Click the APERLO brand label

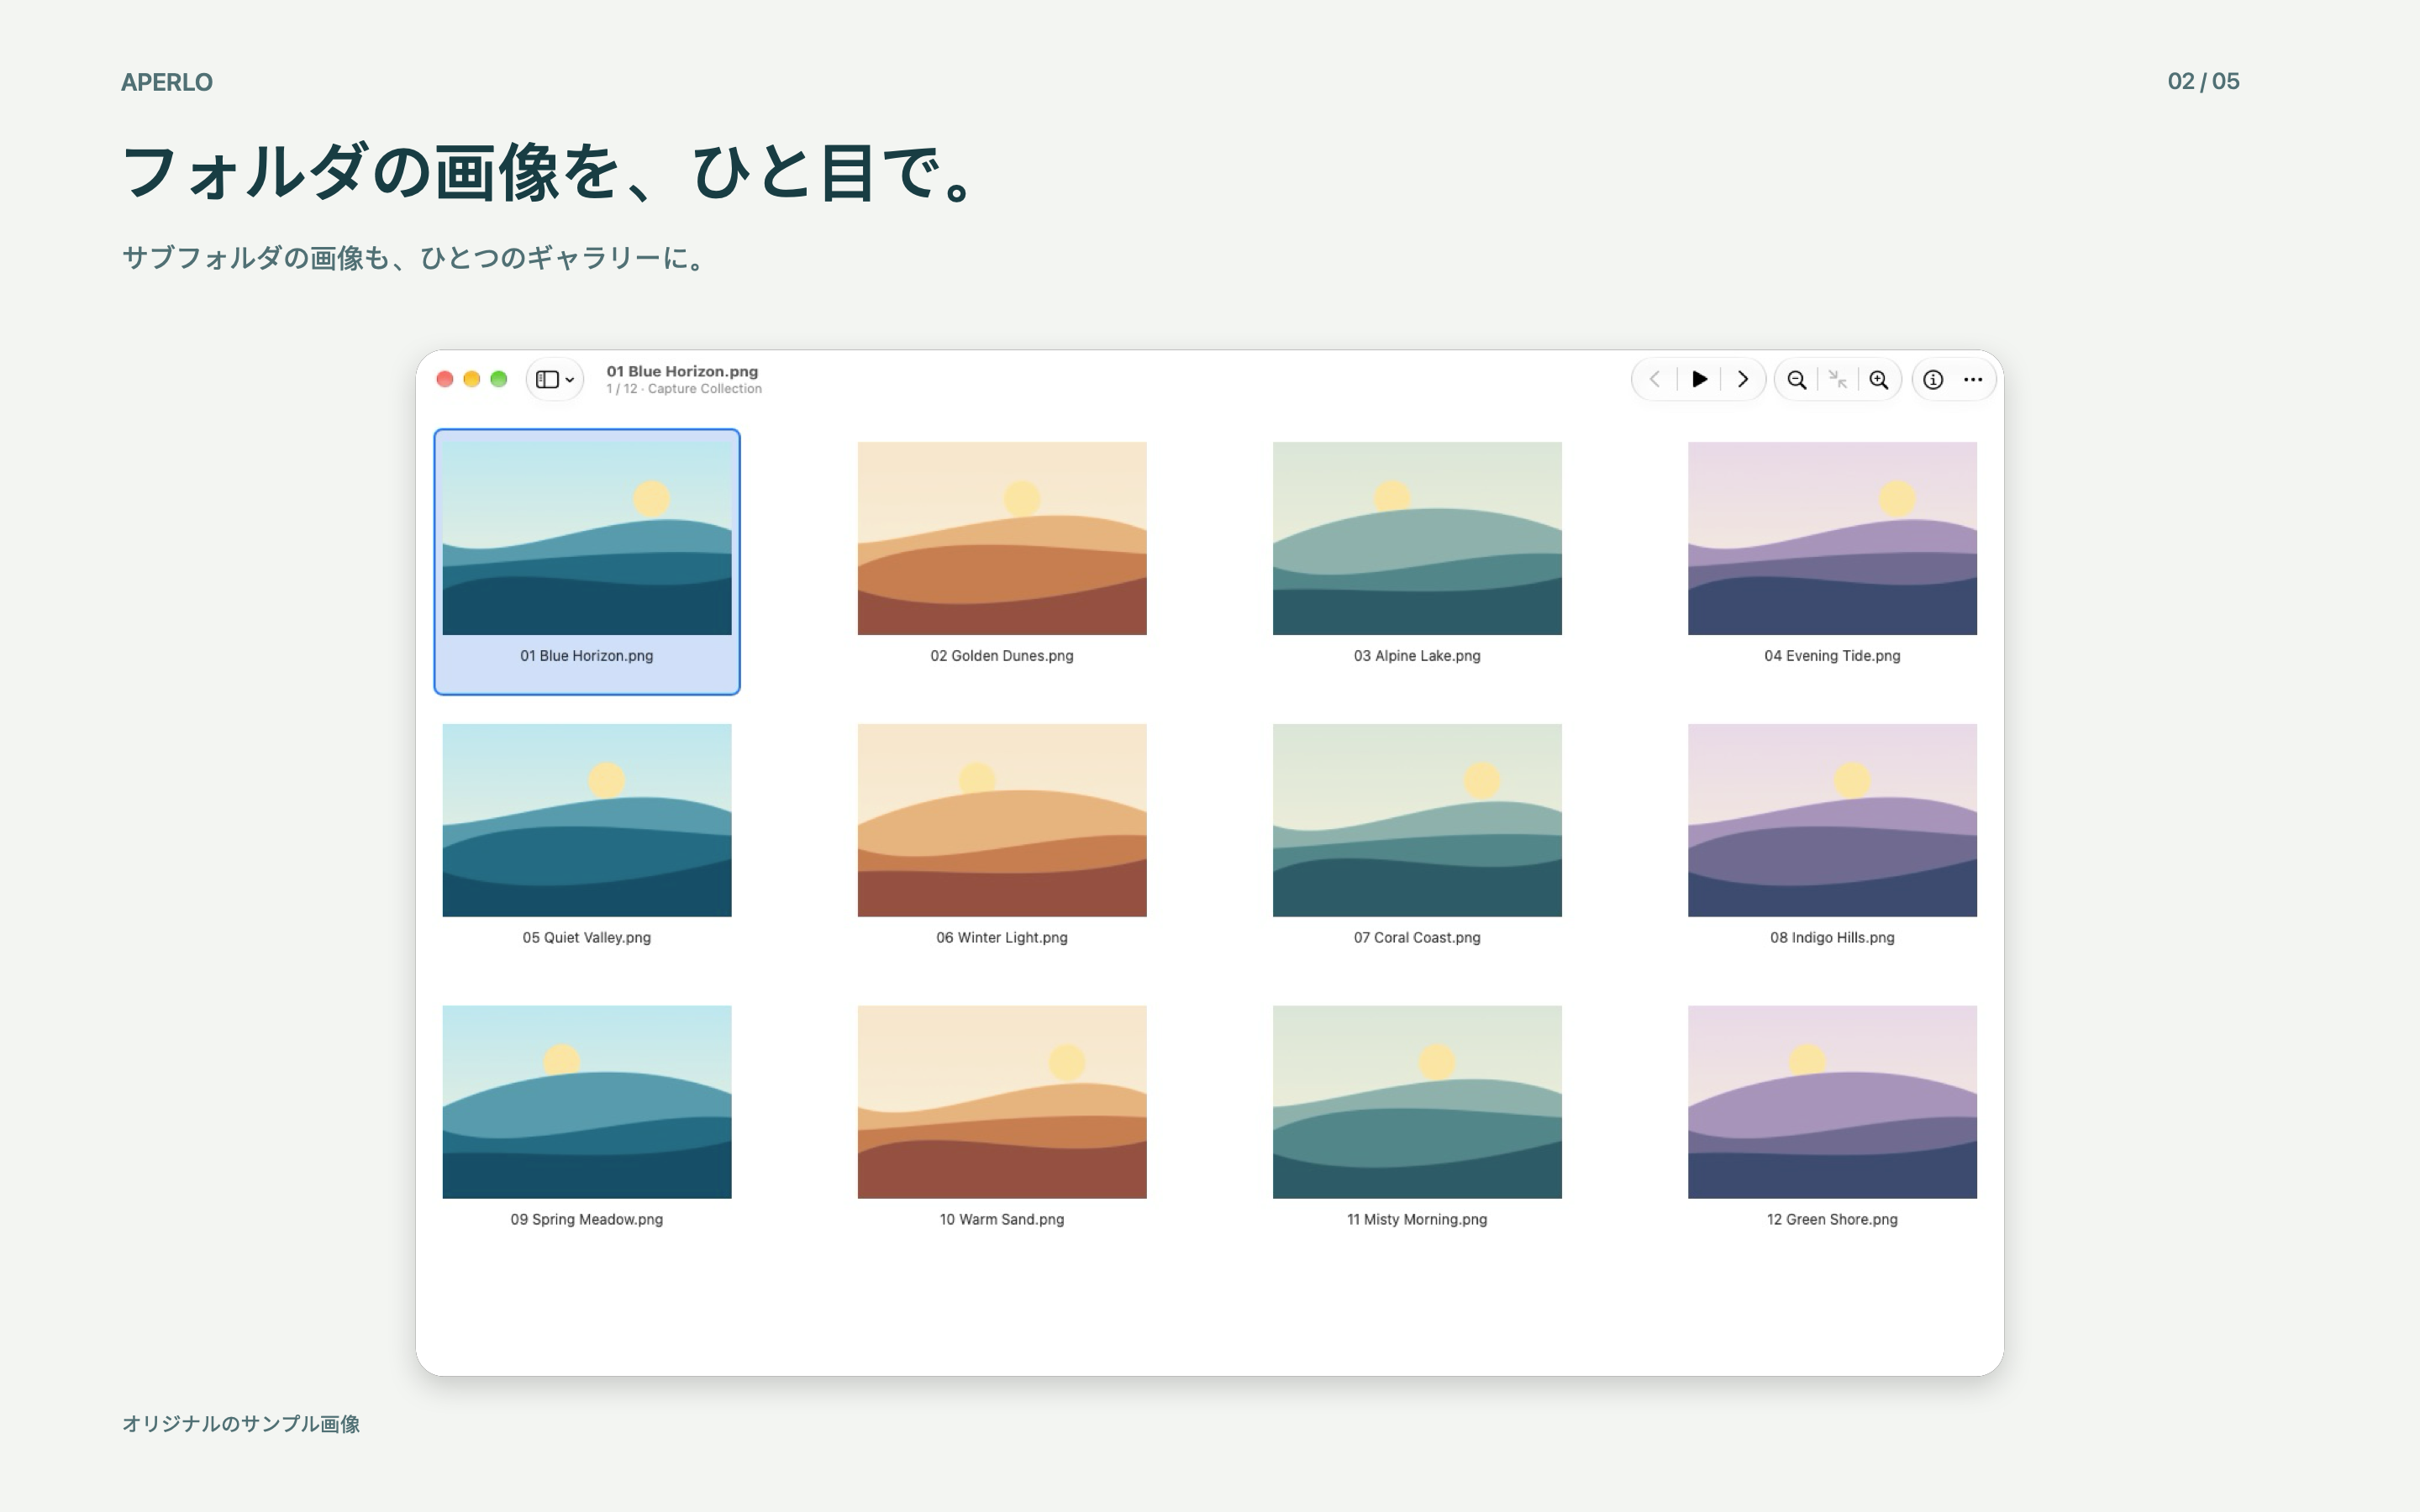167,82
